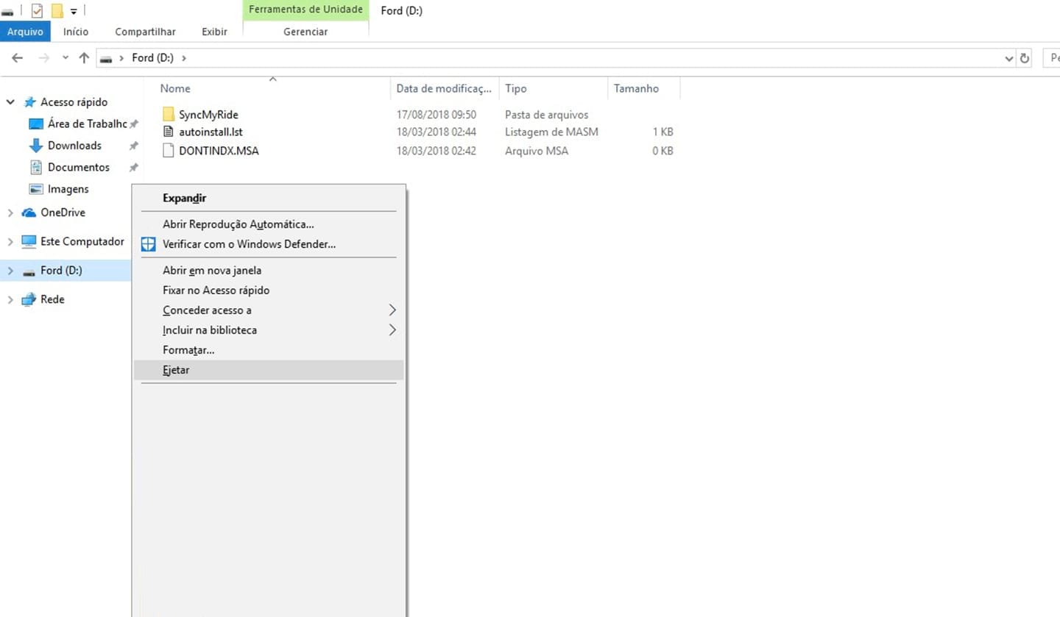Expand the Este Computador tree node
Viewport: 1060px width, 617px height.
[10, 241]
